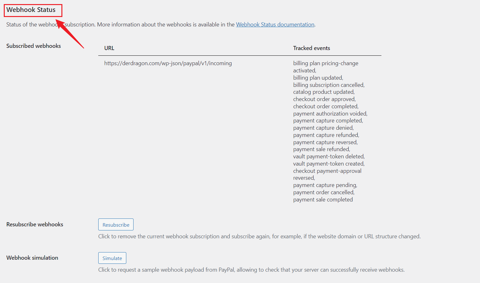Image resolution: width=480 pixels, height=283 pixels.
Task: Click the 'payment authorization voided' event
Action: (330, 114)
